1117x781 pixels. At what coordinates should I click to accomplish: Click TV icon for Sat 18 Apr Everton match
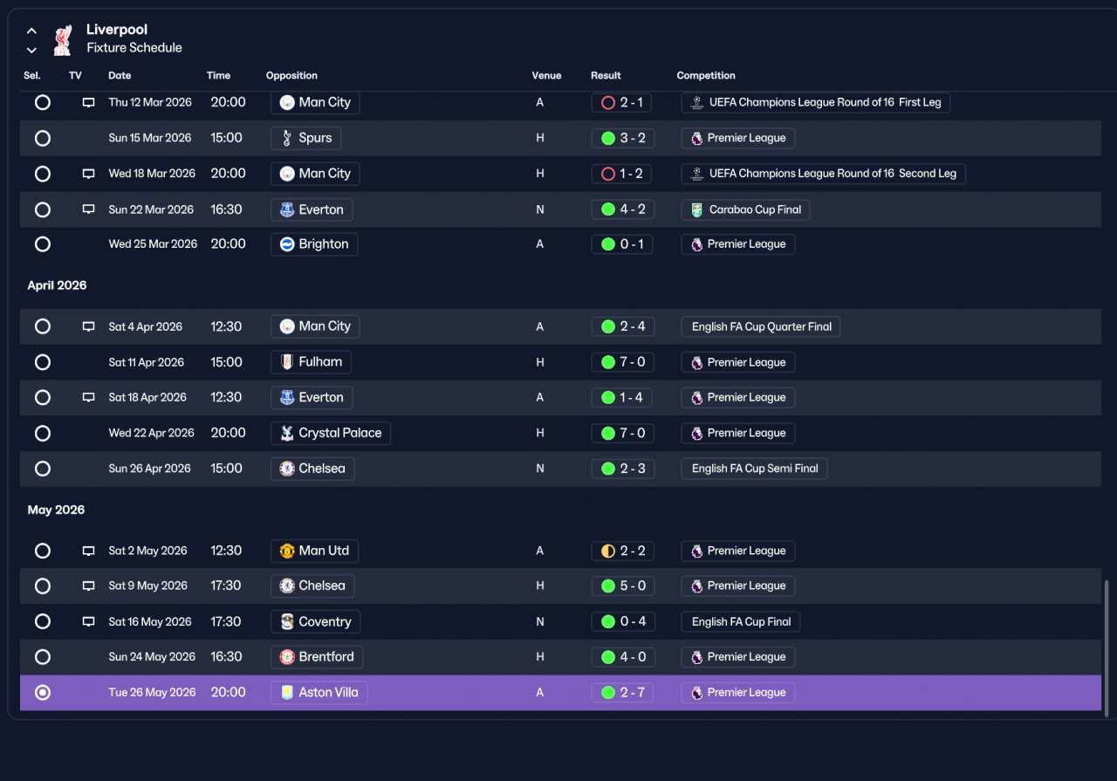point(88,397)
